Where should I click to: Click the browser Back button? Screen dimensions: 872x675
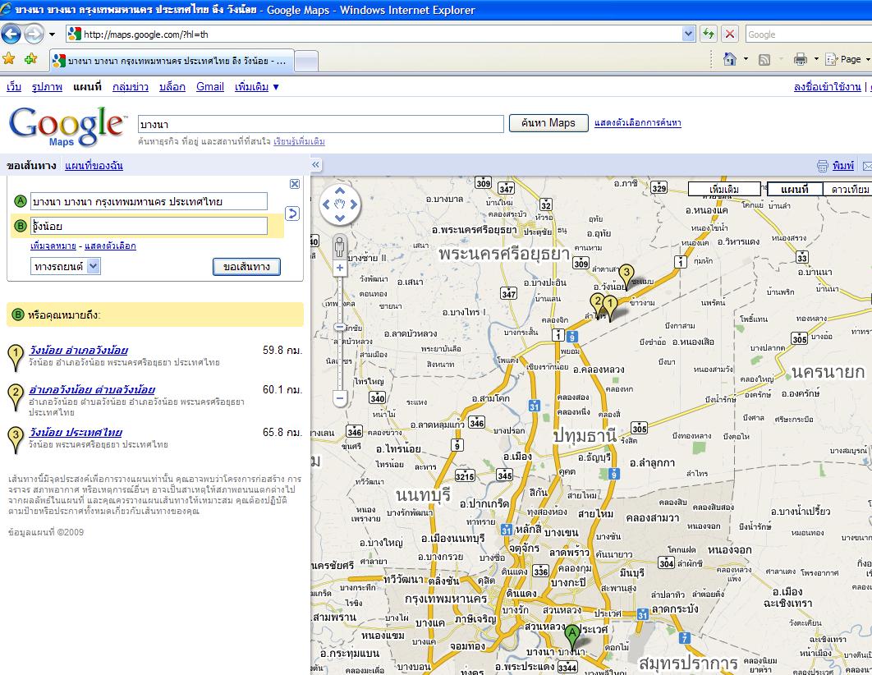coord(11,34)
